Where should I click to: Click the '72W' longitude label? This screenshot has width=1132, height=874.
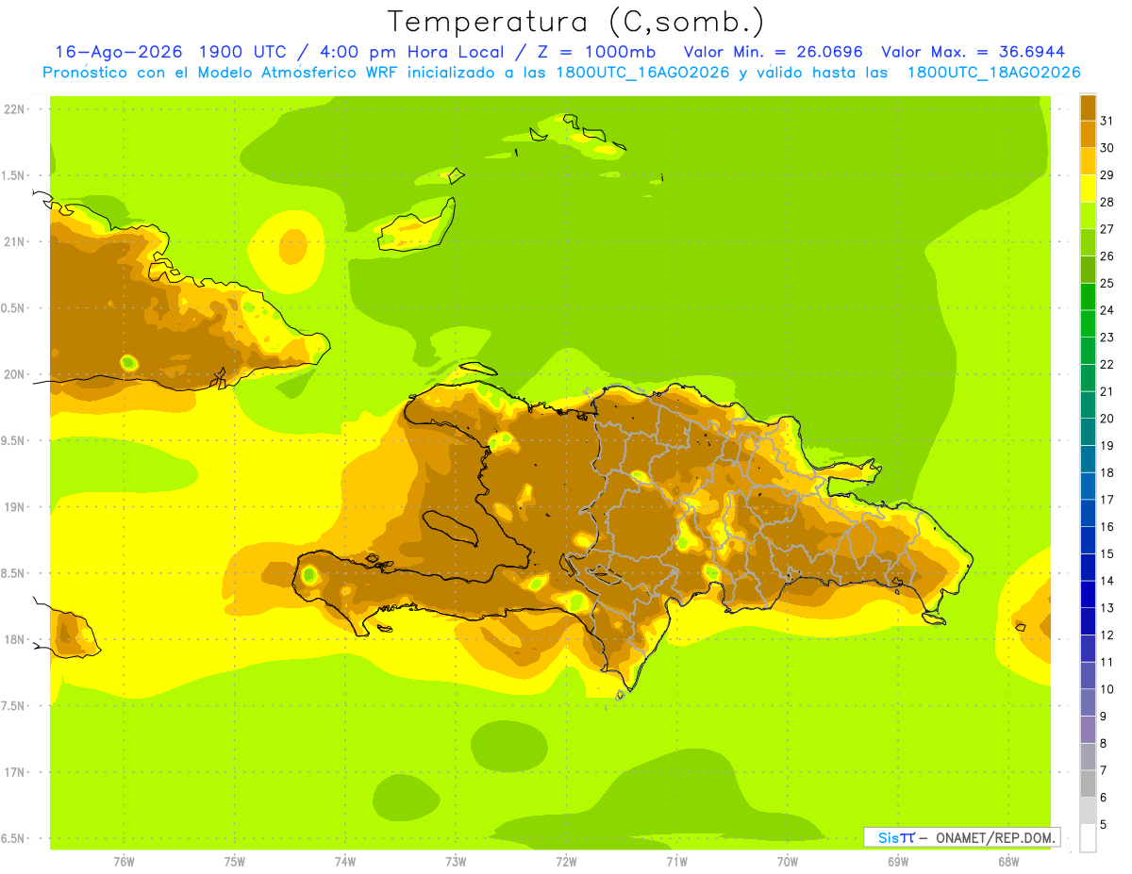coord(566,861)
